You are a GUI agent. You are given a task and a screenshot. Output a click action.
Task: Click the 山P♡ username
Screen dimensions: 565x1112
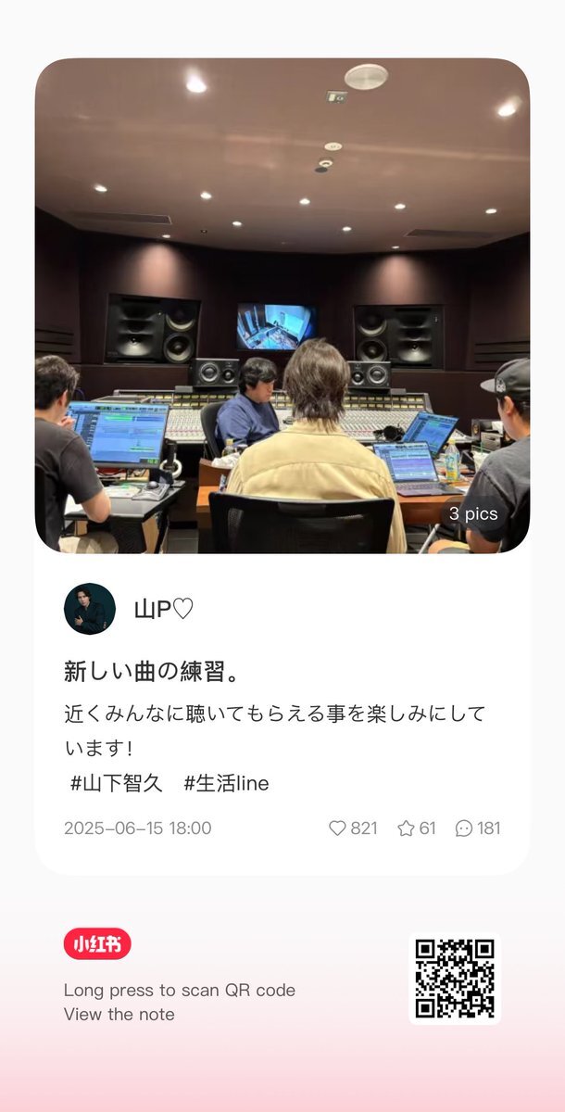click(164, 609)
